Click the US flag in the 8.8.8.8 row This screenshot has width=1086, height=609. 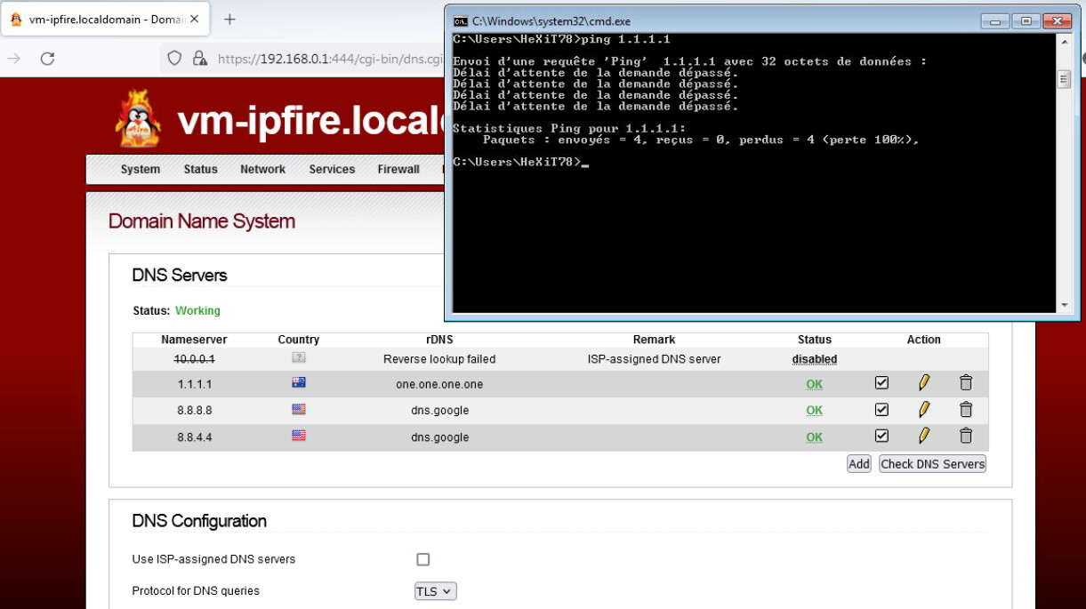[x=299, y=410]
